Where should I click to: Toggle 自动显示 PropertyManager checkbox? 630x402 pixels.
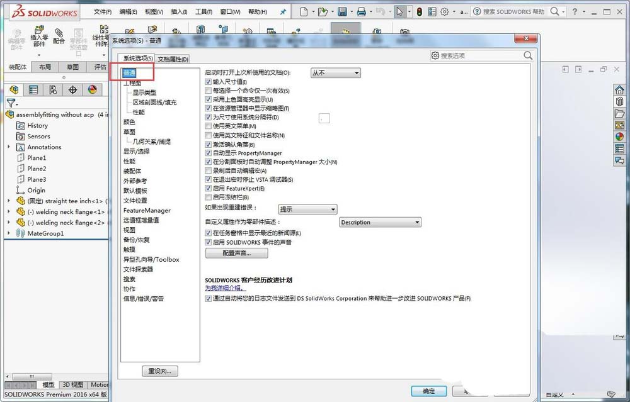[x=208, y=153]
